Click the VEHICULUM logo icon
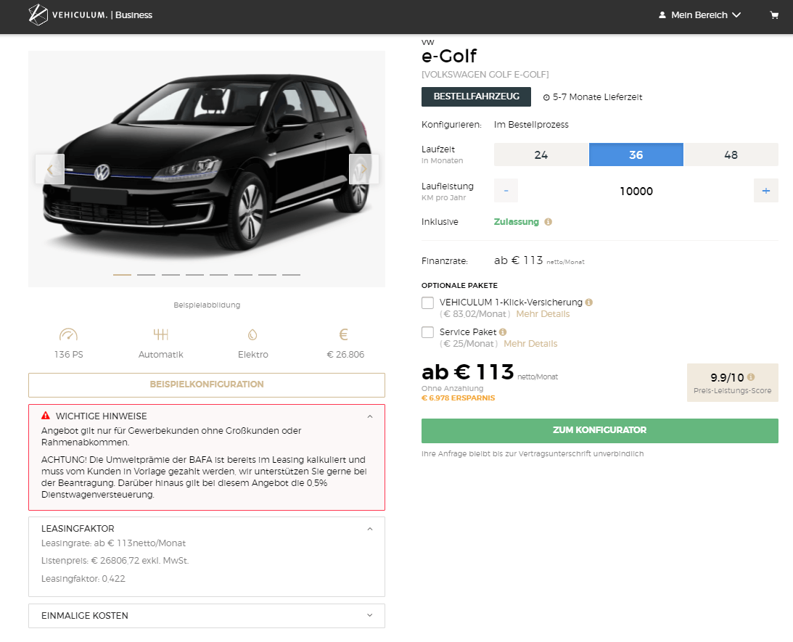The image size is (793, 642). [38, 15]
